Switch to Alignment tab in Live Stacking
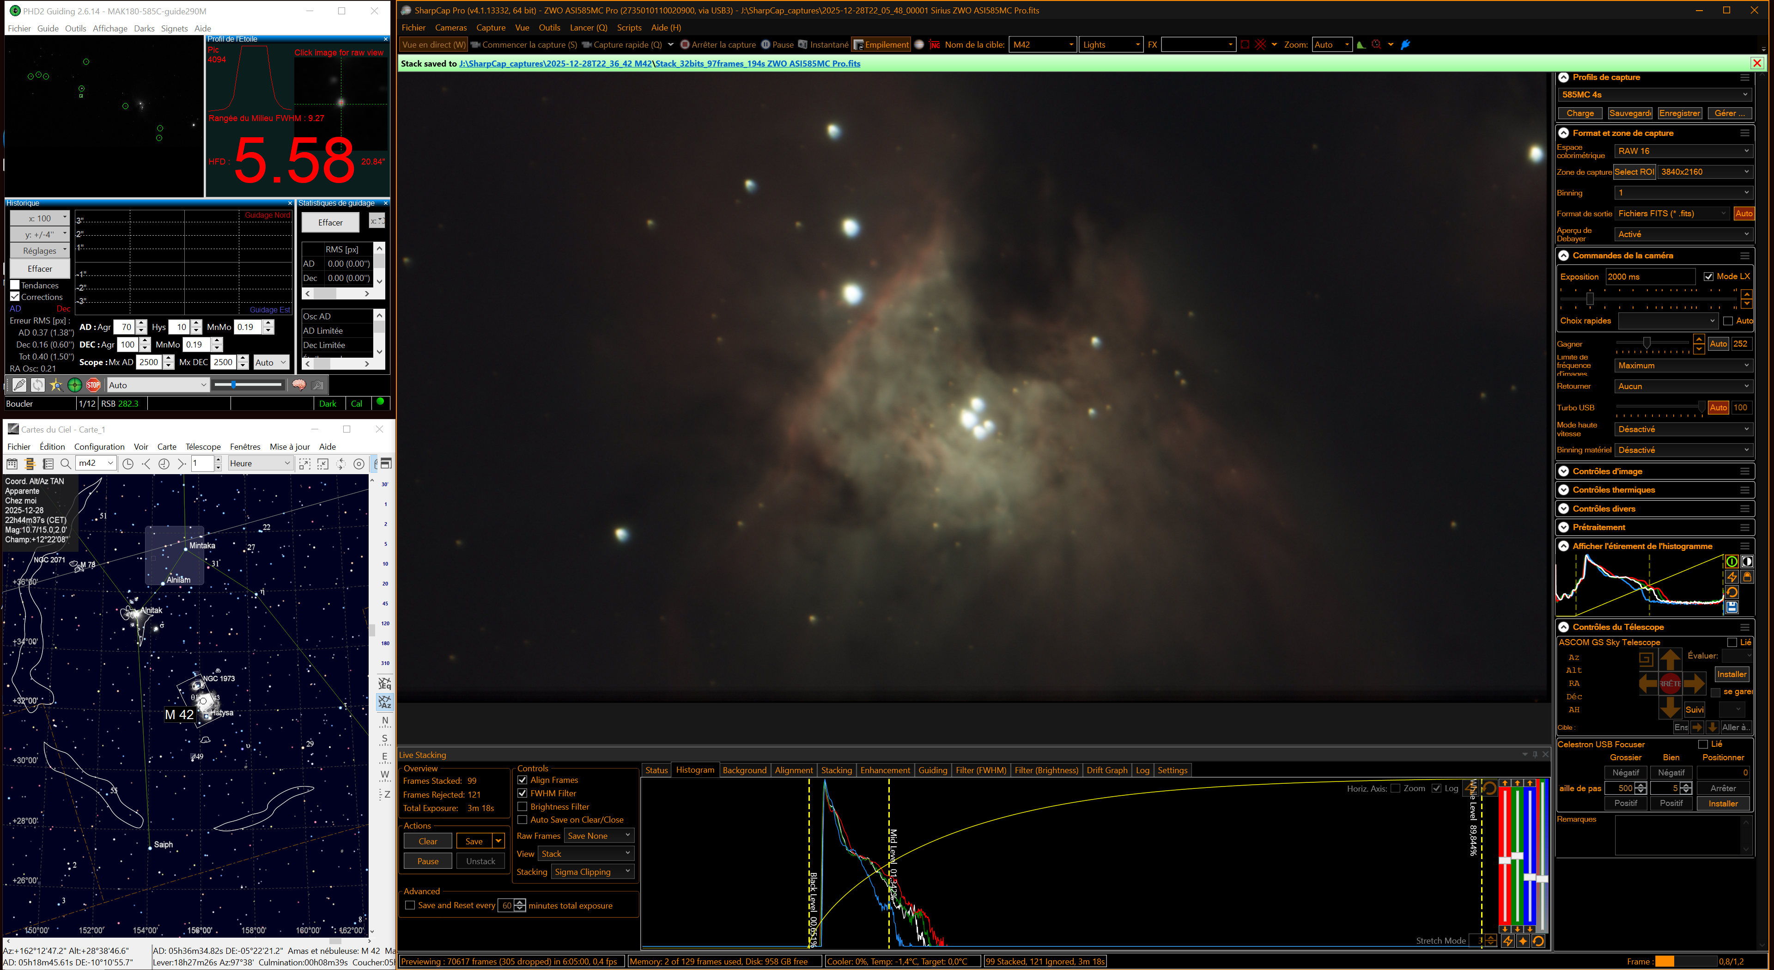Screen dimensions: 1774x970 click(x=793, y=770)
